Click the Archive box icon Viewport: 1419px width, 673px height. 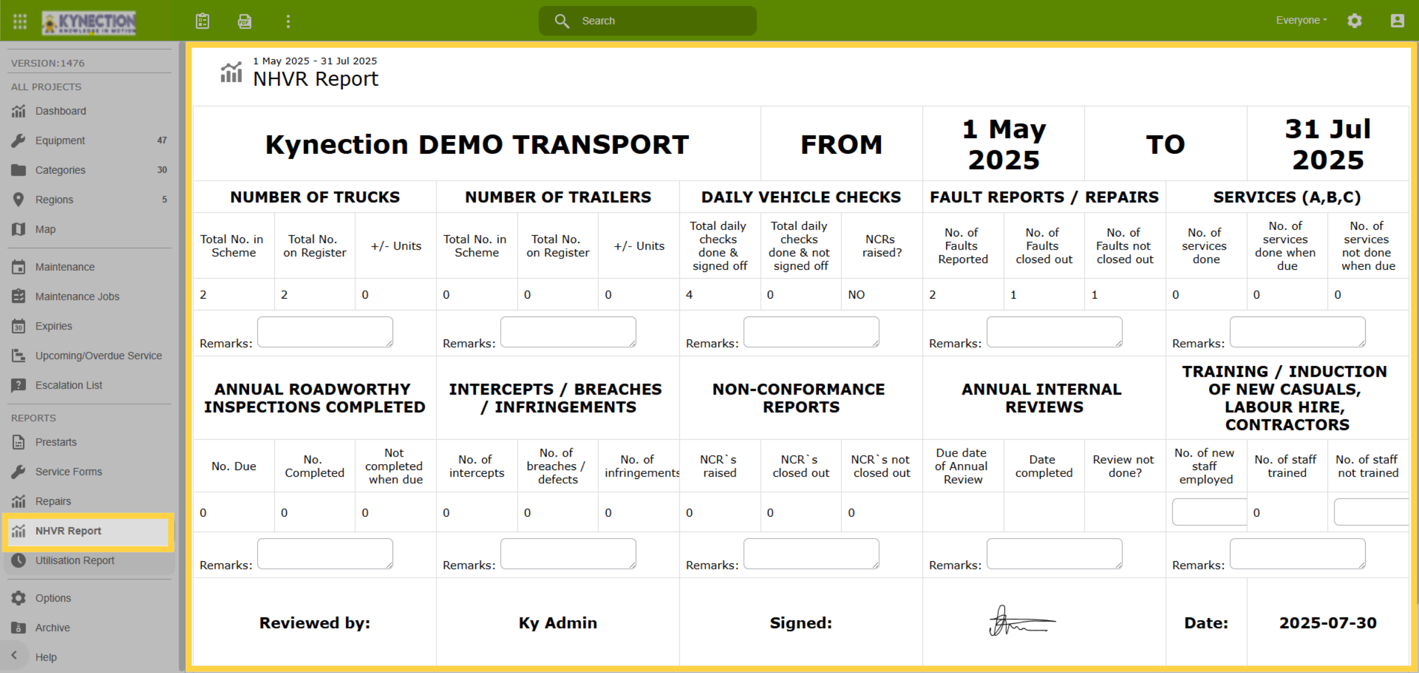tap(19, 628)
